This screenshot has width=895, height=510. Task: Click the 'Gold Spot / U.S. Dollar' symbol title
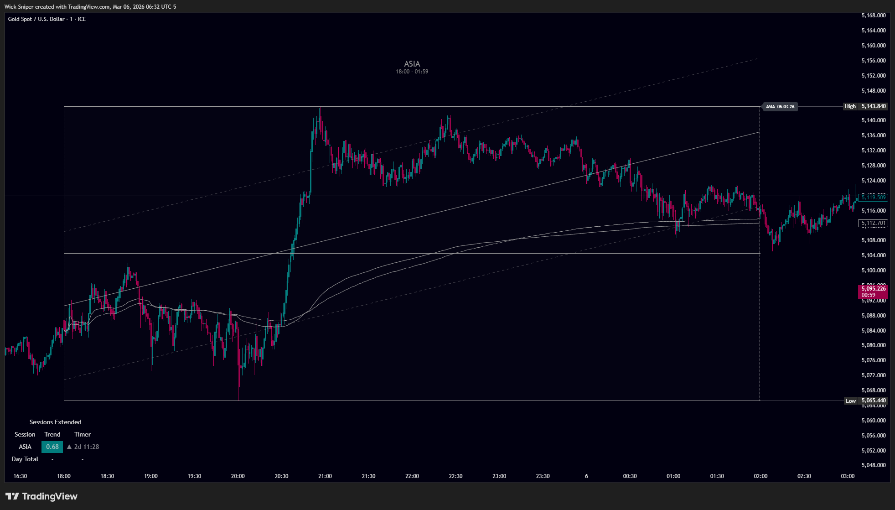coord(36,19)
